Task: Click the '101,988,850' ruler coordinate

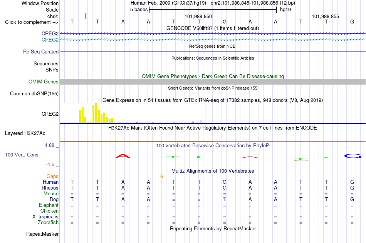Action: (198, 16)
